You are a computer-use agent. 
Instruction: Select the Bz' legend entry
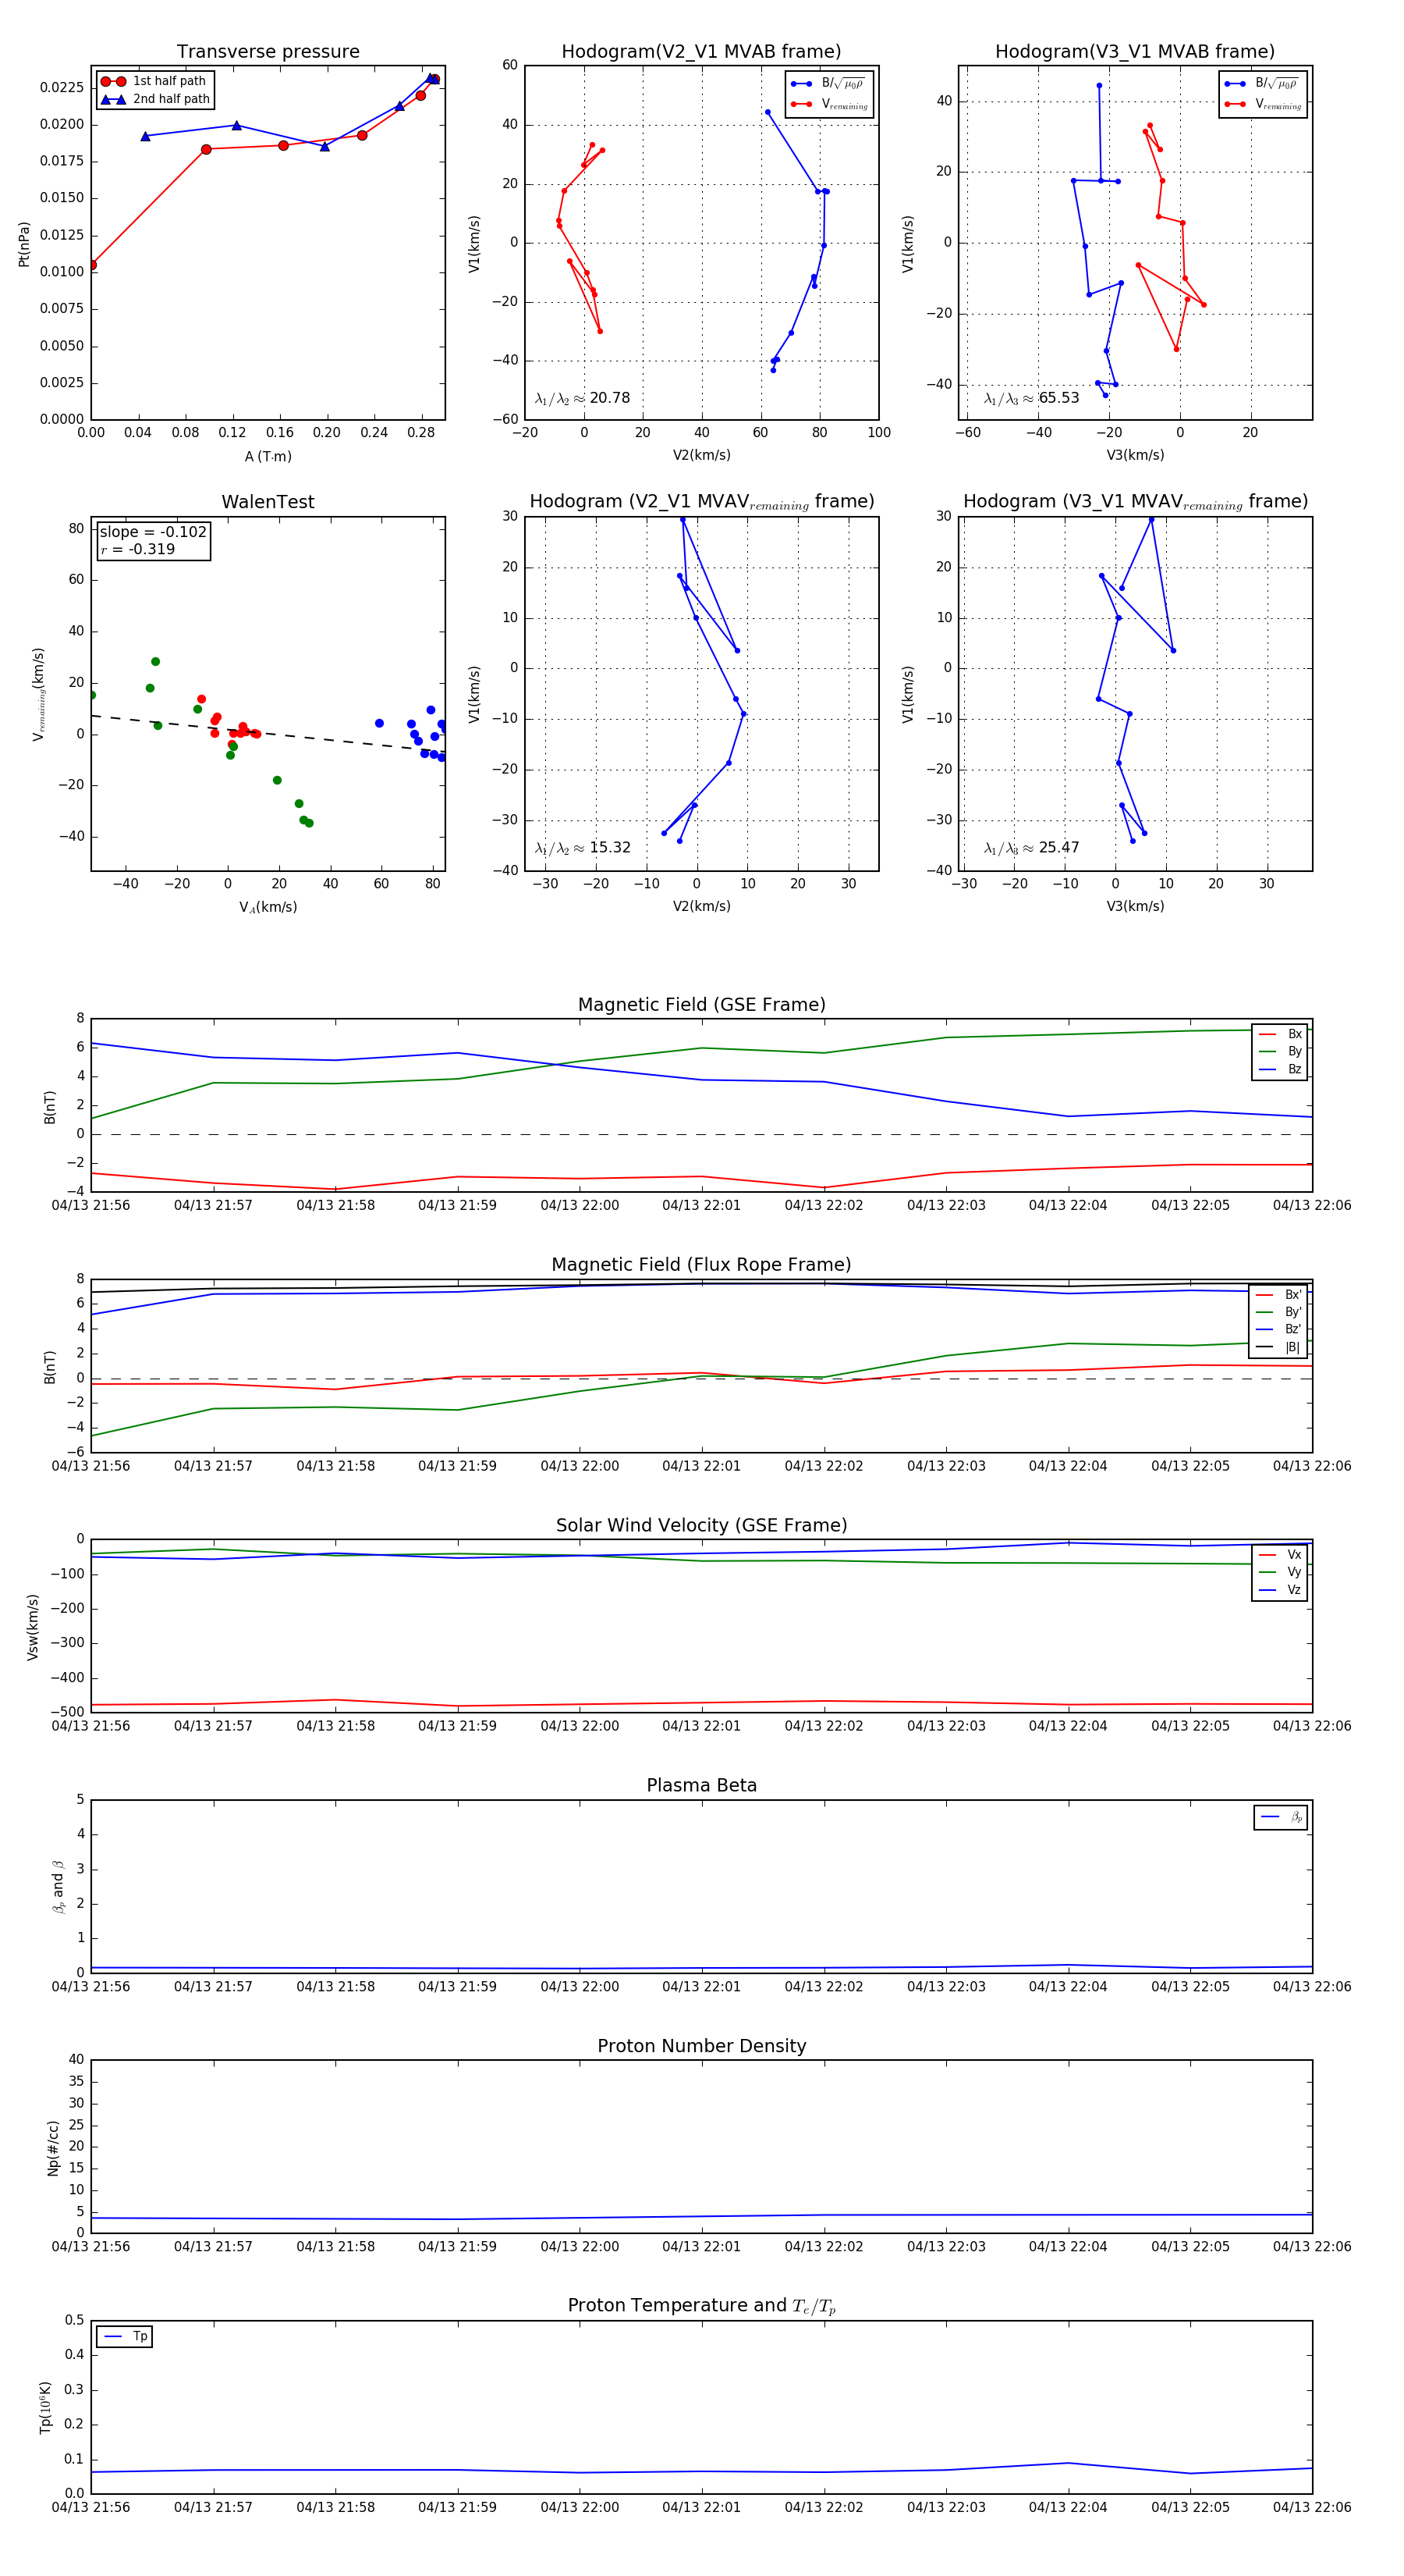(1279, 1330)
